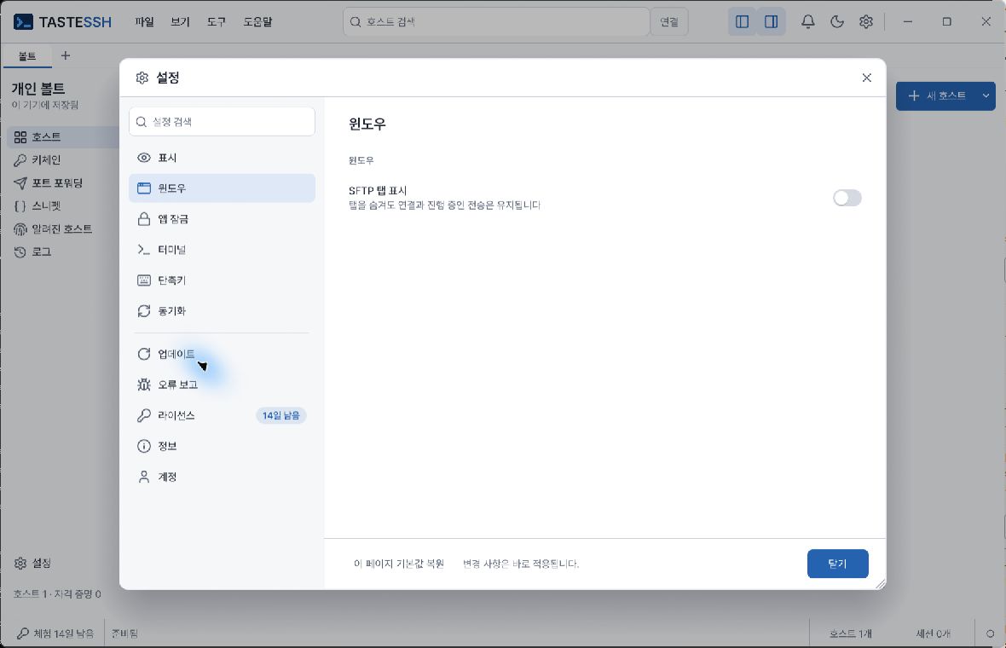Open the 정보 about page
The width and height of the screenshot is (1006, 648).
click(222, 447)
